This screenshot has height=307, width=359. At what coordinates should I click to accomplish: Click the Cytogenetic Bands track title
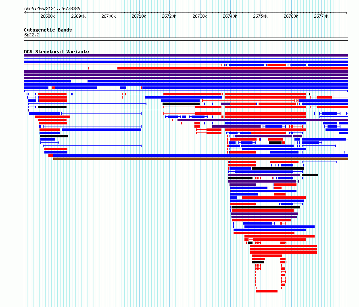48,30
